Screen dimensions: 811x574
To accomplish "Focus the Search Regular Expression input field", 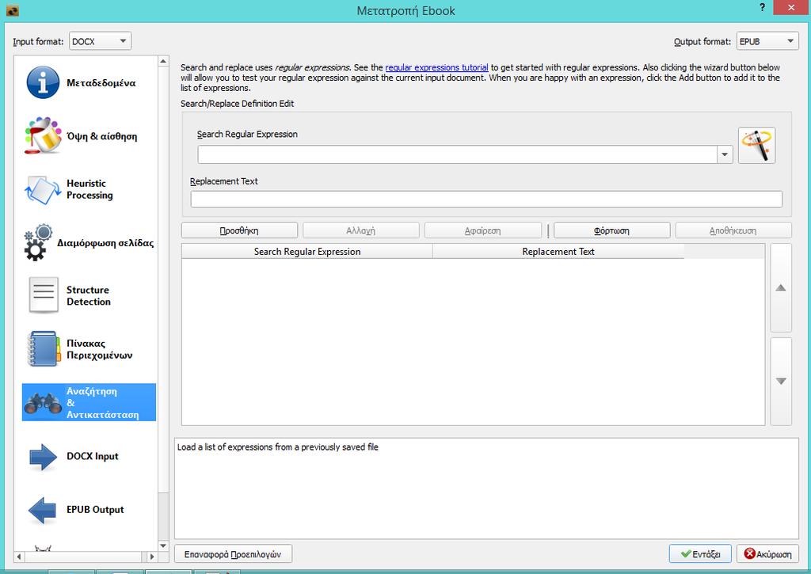I will click(x=457, y=154).
